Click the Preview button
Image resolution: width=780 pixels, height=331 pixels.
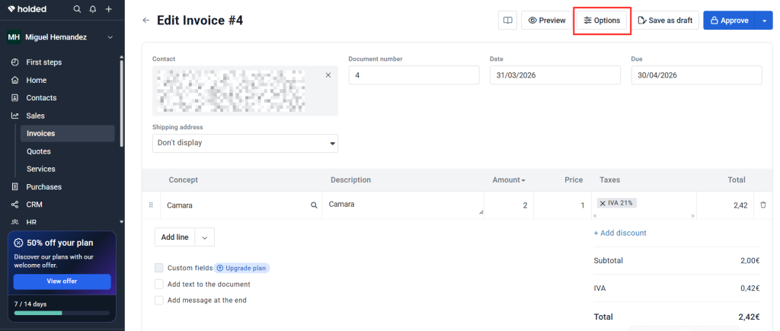click(547, 21)
